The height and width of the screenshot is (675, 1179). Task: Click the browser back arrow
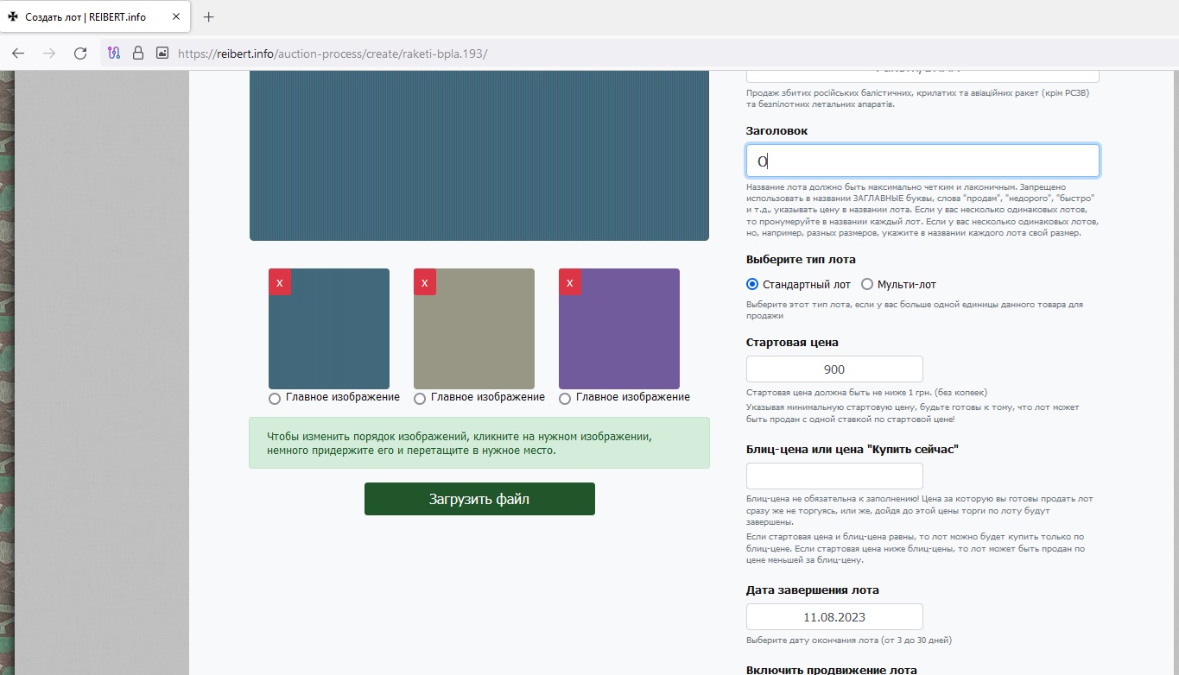pyautogui.click(x=18, y=54)
